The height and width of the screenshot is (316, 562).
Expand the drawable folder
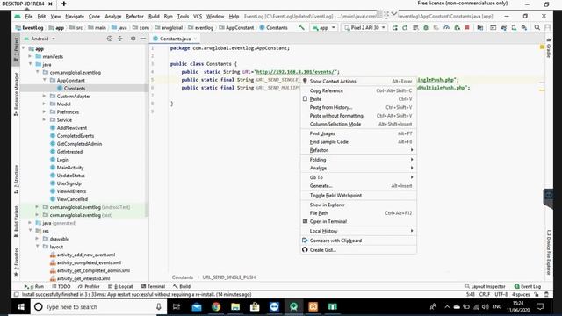pyautogui.click(x=37, y=239)
